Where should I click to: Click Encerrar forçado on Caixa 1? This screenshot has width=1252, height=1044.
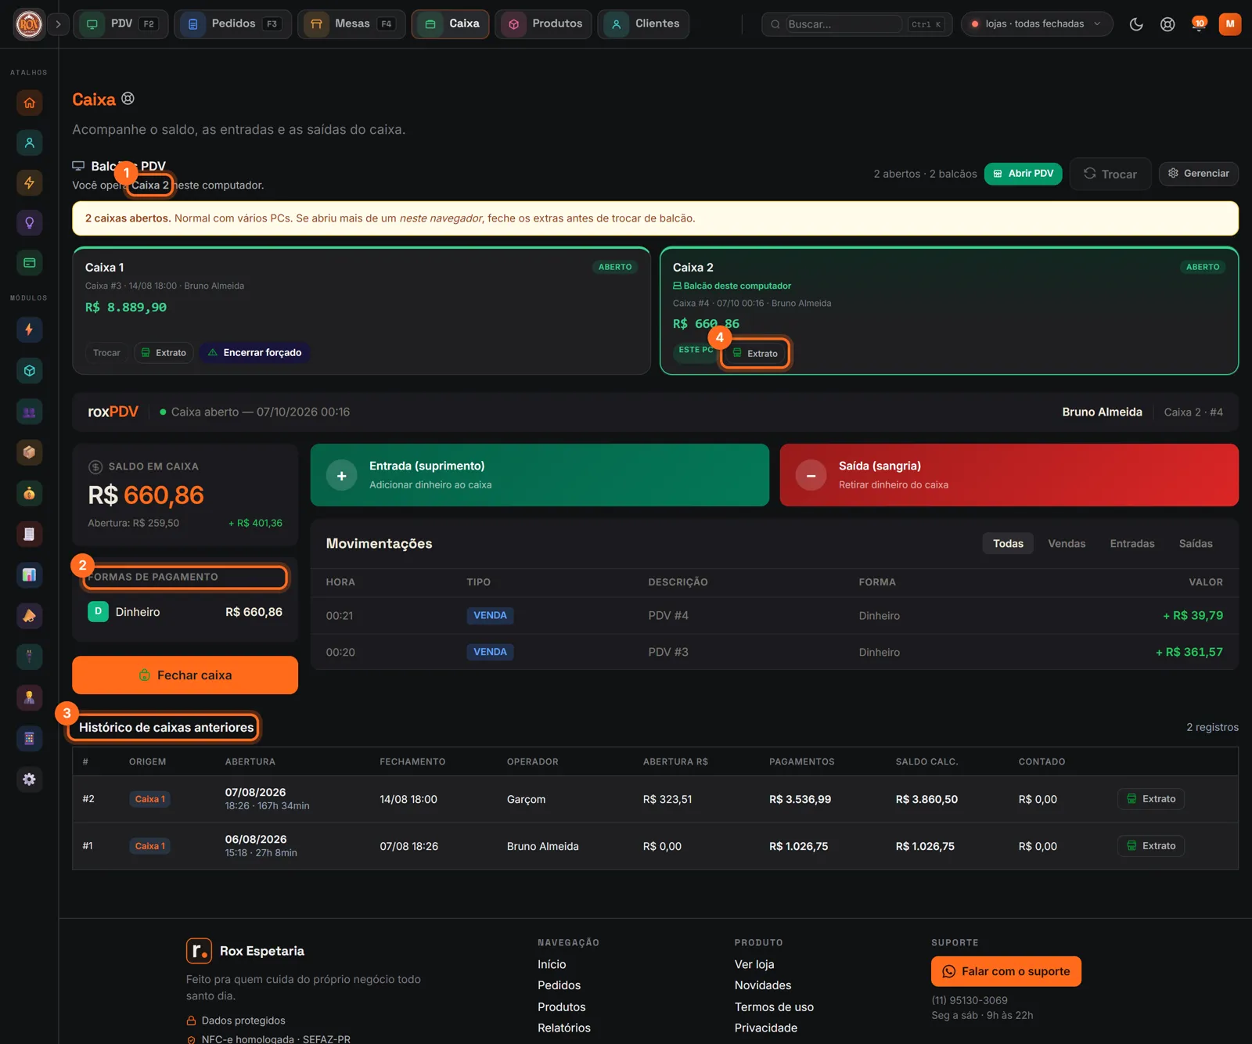pos(255,353)
